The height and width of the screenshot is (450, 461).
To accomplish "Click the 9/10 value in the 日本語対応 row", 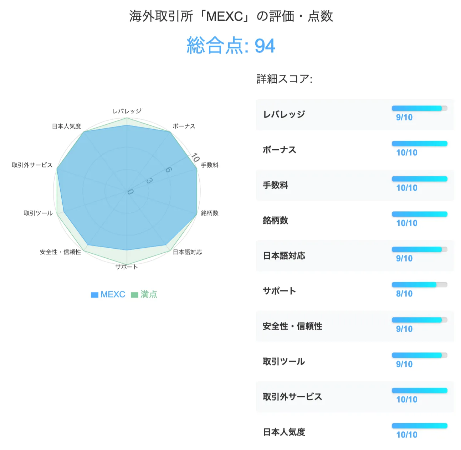I will [404, 259].
